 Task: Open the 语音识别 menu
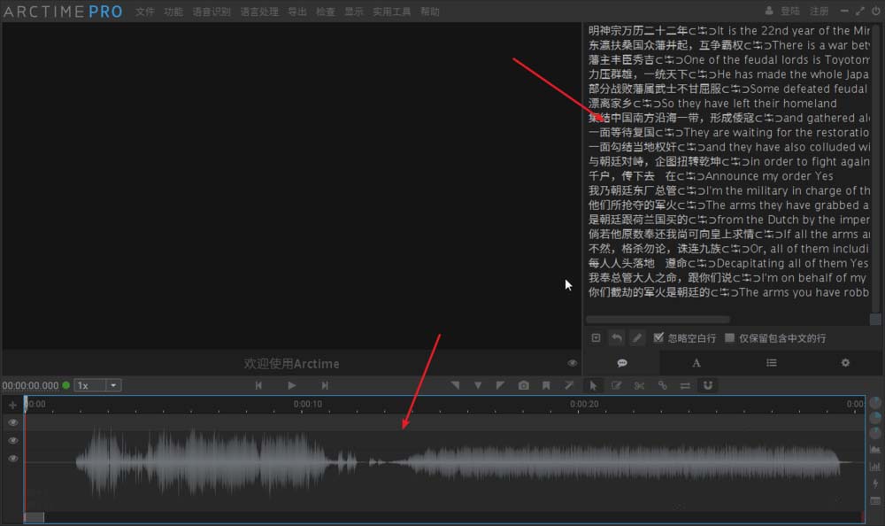[x=212, y=12]
